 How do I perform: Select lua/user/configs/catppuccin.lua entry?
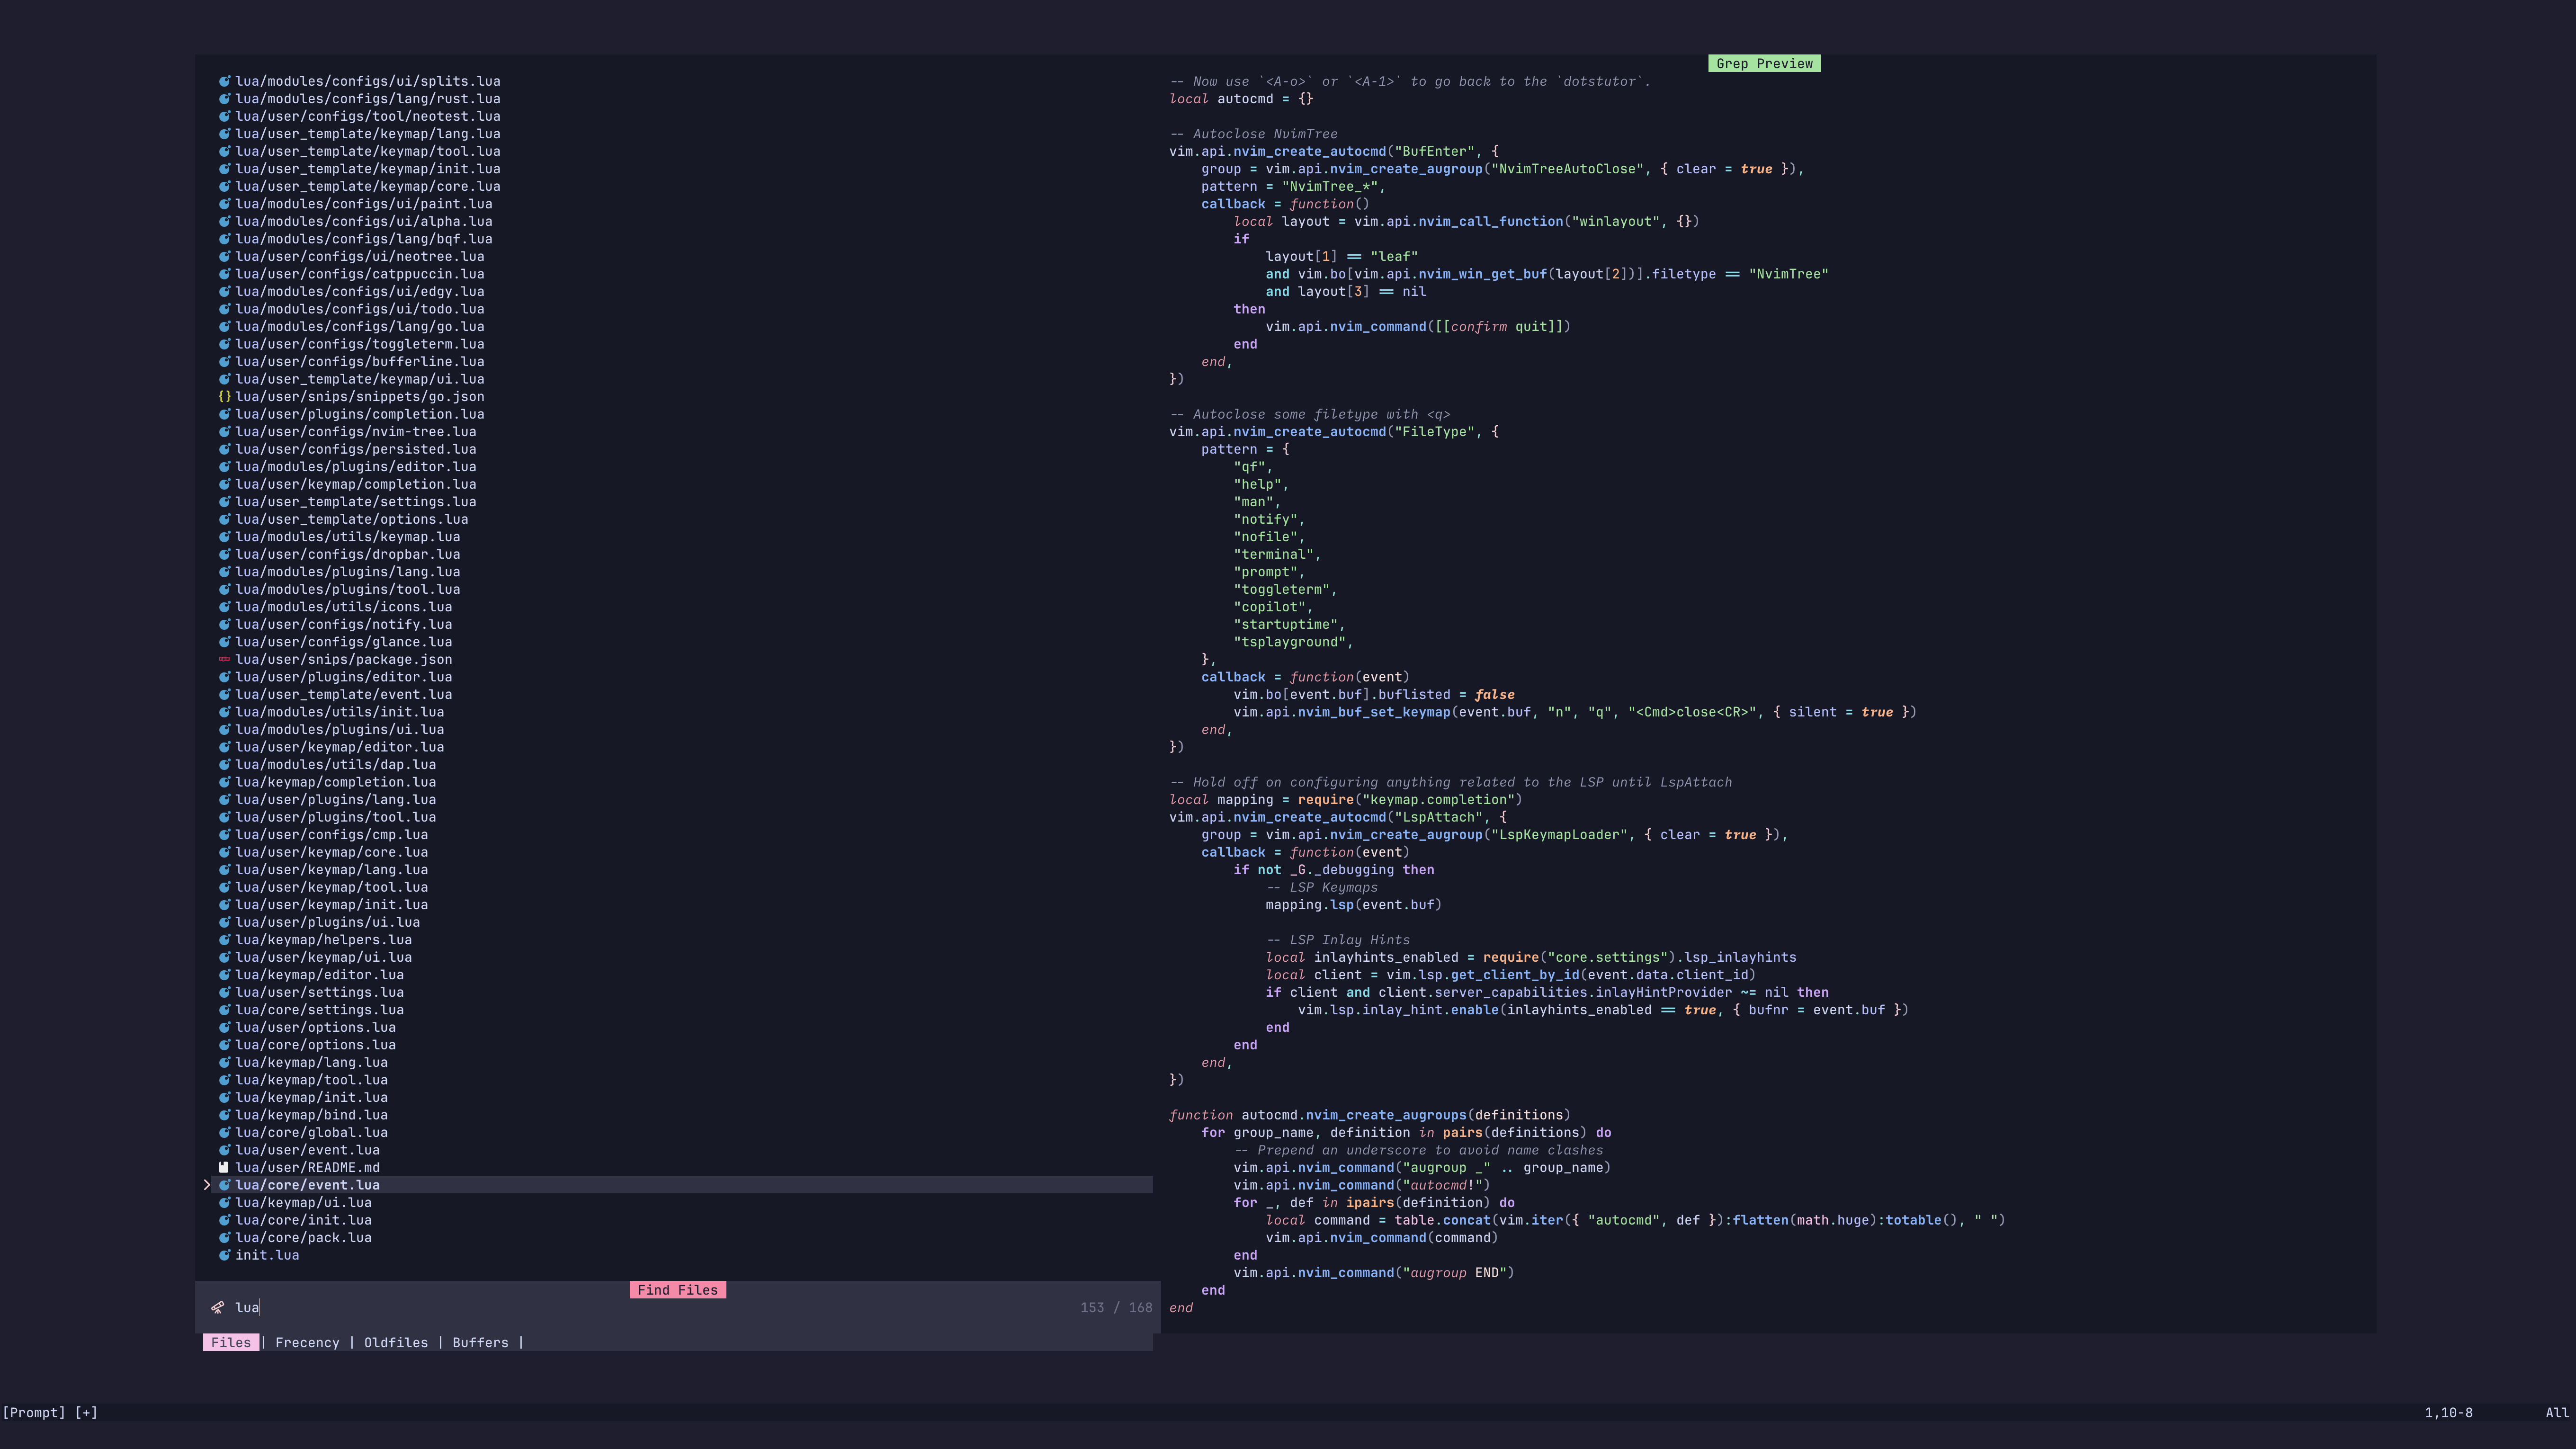359,274
